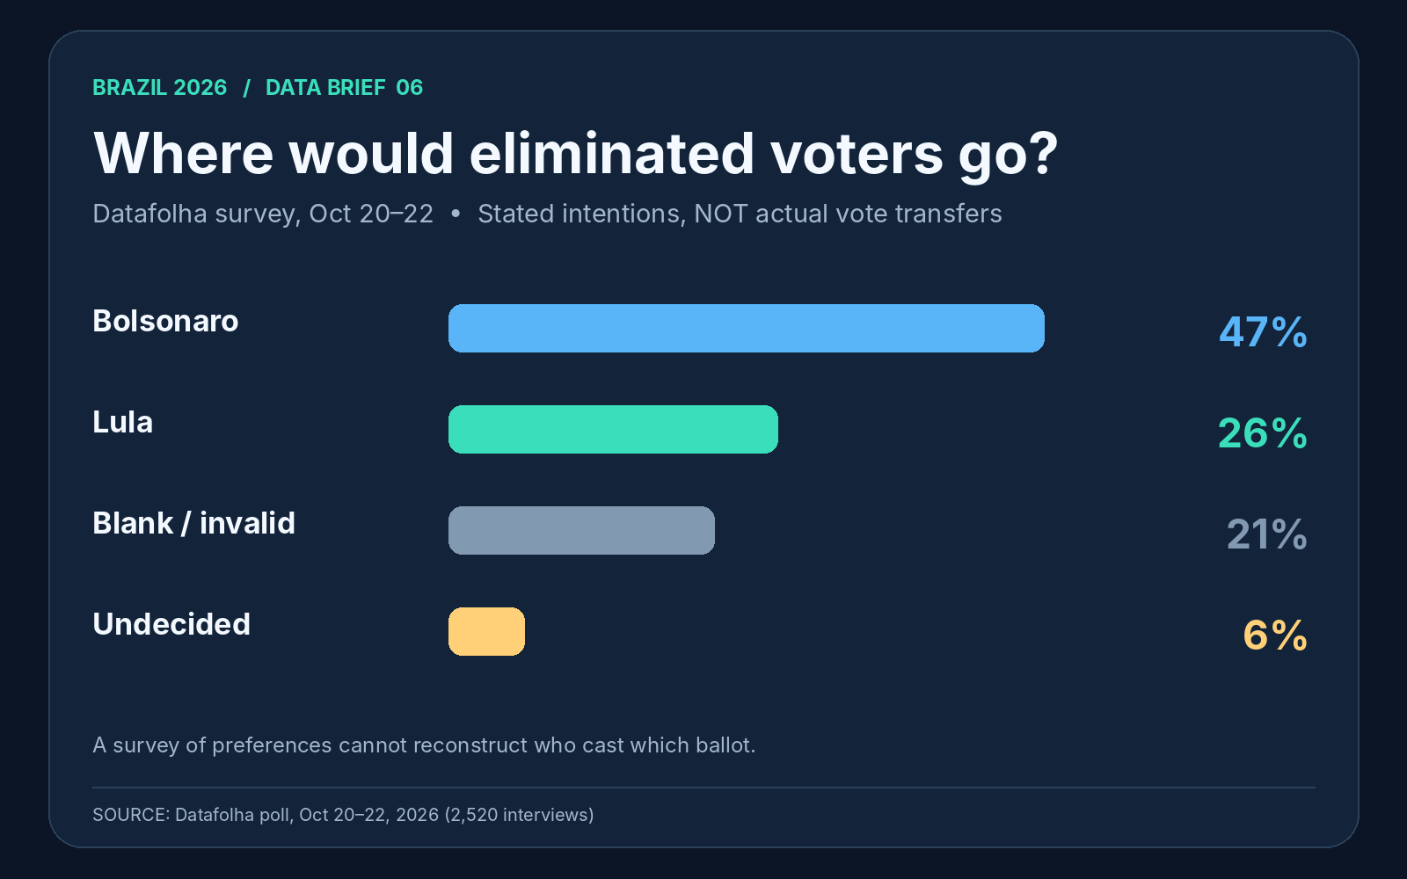The width and height of the screenshot is (1407, 879).
Task: Click the SOURCE: Datafolha poll line
Action: (343, 815)
